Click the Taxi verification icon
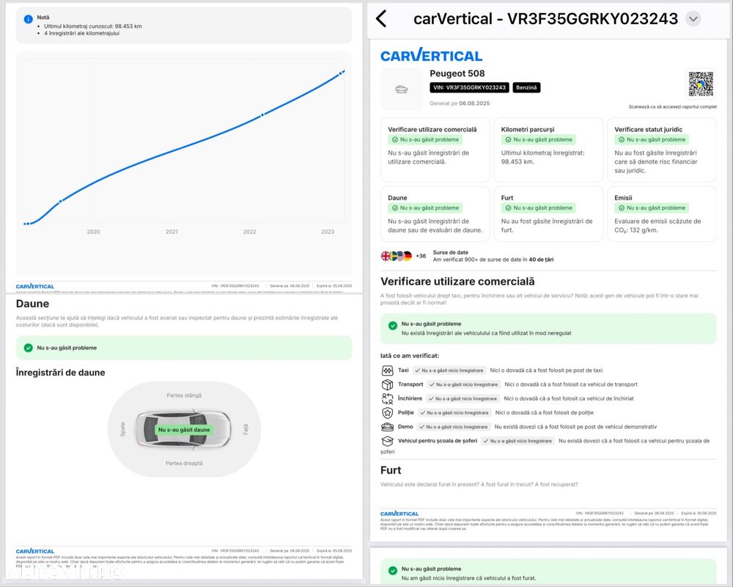The height and width of the screenshot is (587, 733). pyautogui.click(x=387, y=371)
